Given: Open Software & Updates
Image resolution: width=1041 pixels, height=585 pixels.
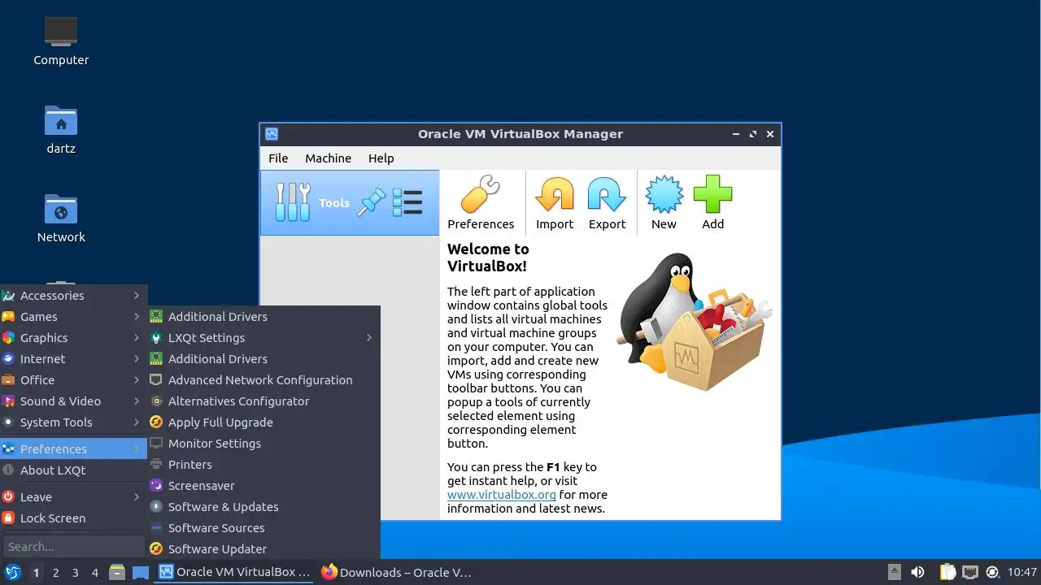Looking at the screenshot, I should coord(264,507).
